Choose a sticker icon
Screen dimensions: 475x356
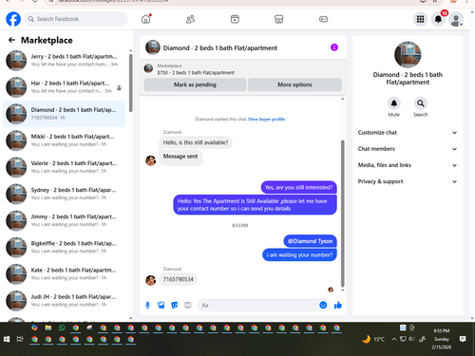pyautogui.click(x=175, y=305)
